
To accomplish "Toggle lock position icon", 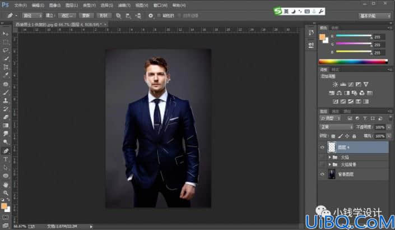I will coord(347,136).
